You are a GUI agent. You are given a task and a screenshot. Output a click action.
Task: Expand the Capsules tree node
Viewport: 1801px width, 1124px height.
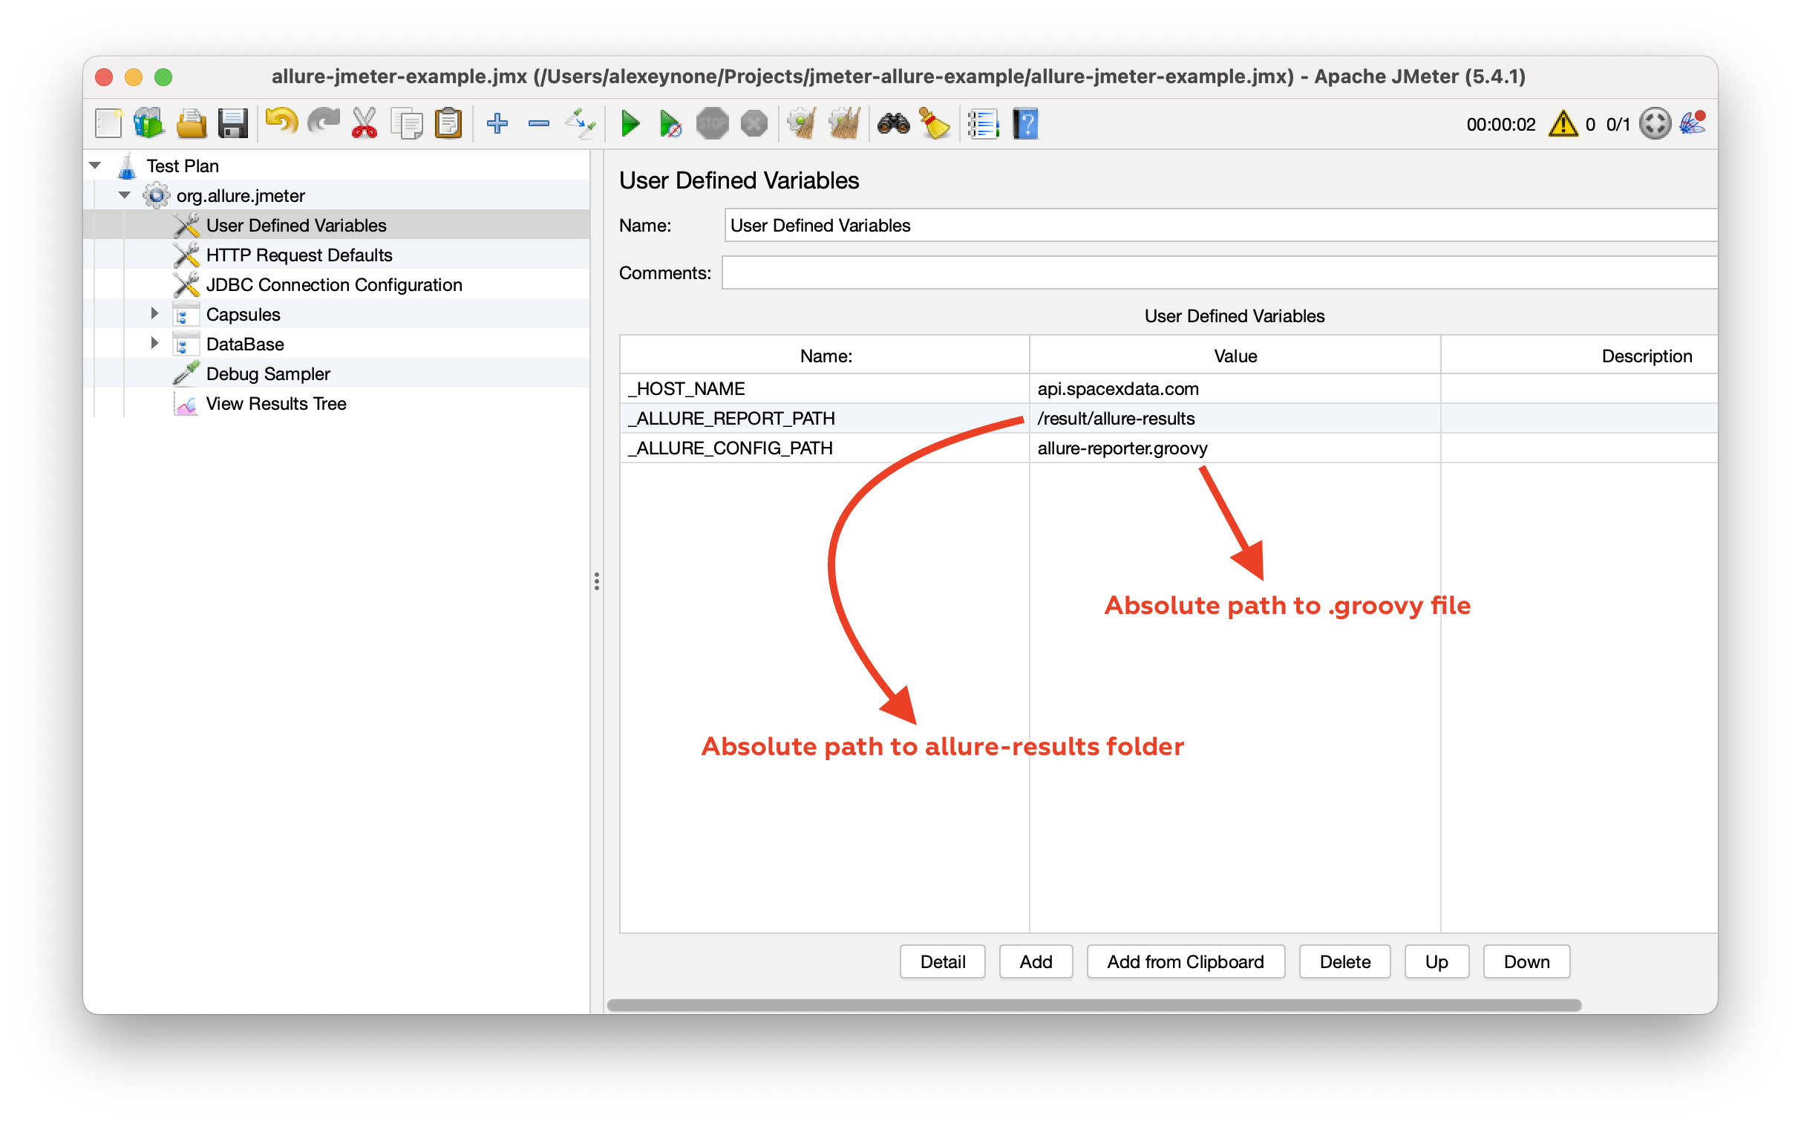[x=154, y=314]
